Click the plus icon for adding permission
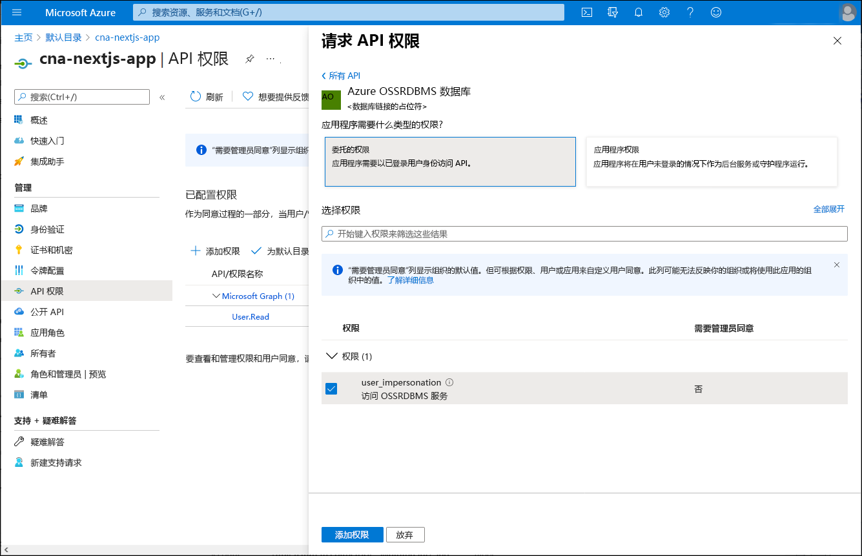The width and height of the screenshot is (862, 556). point(196,251)
